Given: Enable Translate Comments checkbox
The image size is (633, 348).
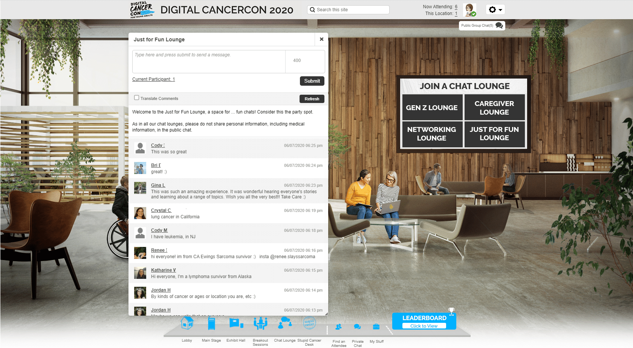Looking at the screenshot, I should [136, 98].
